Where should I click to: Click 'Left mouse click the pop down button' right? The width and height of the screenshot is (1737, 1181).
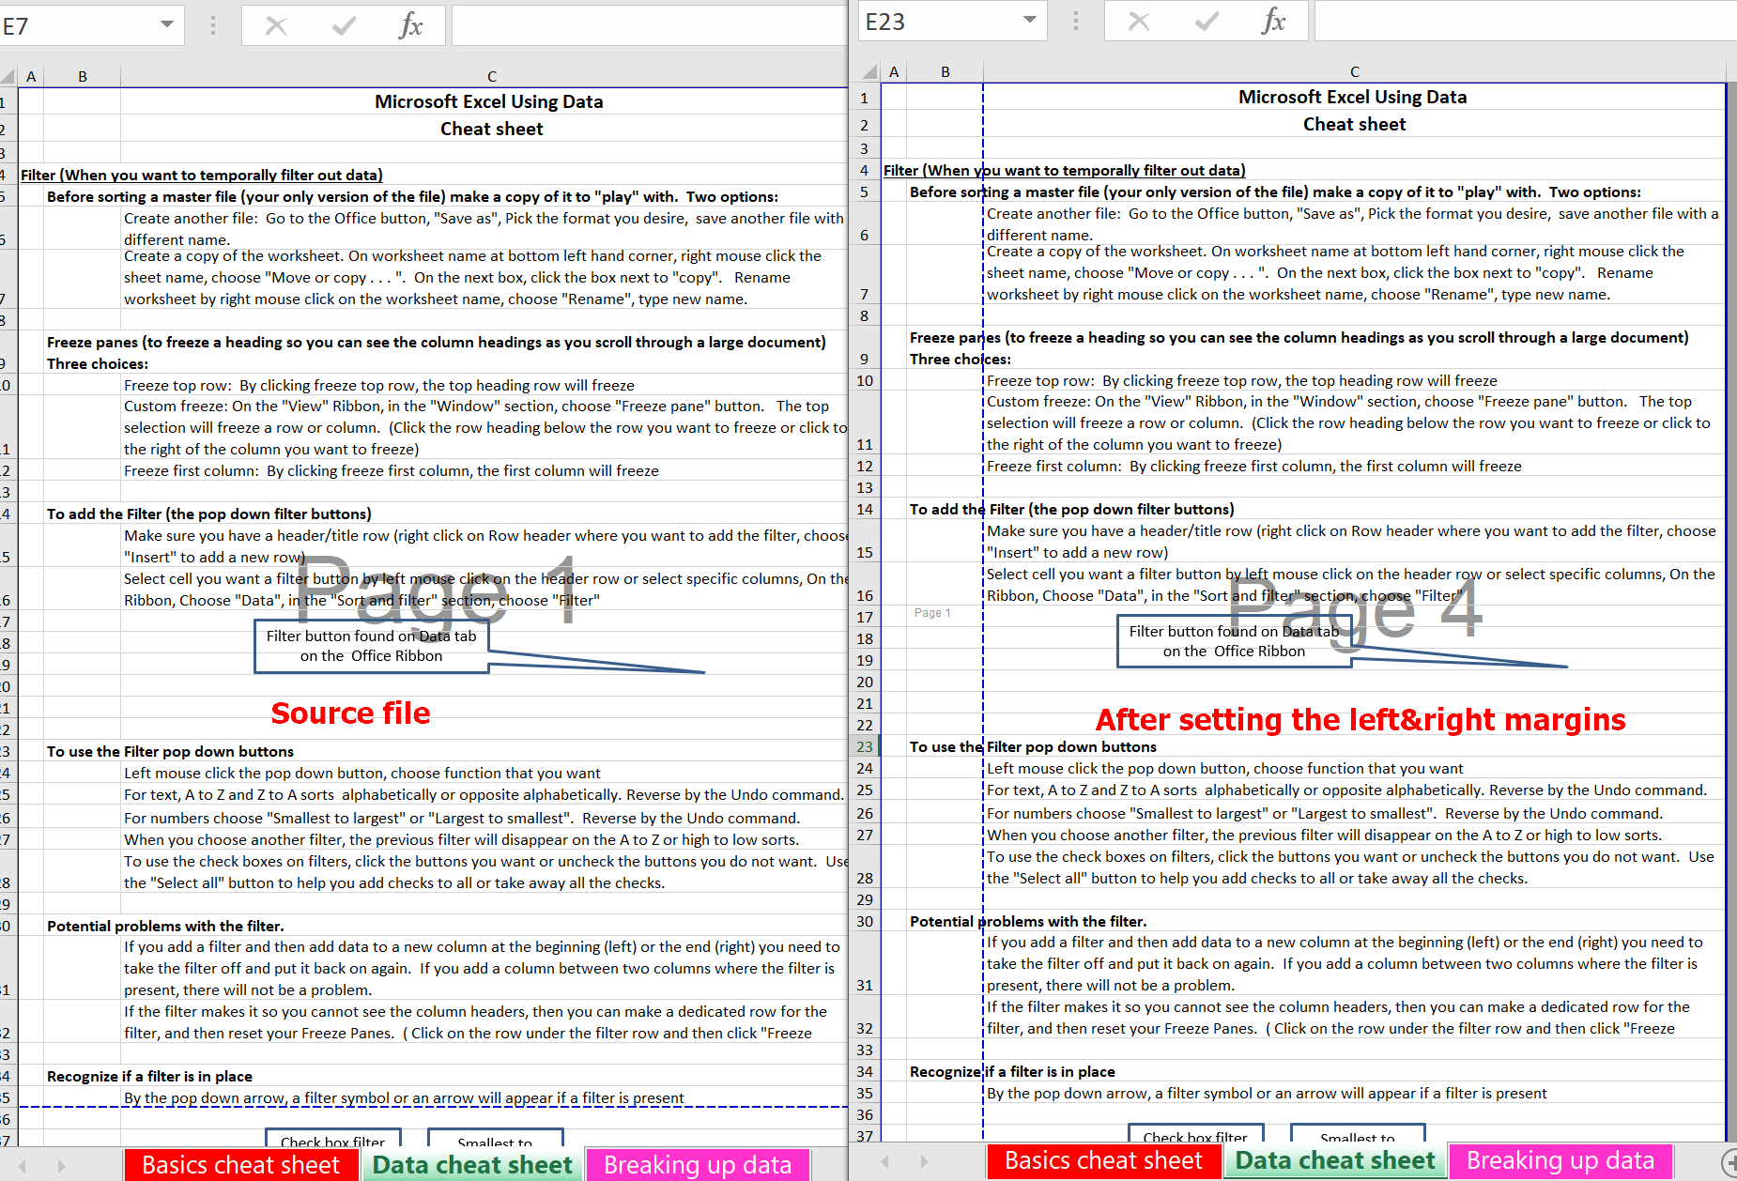(1225, 768)
